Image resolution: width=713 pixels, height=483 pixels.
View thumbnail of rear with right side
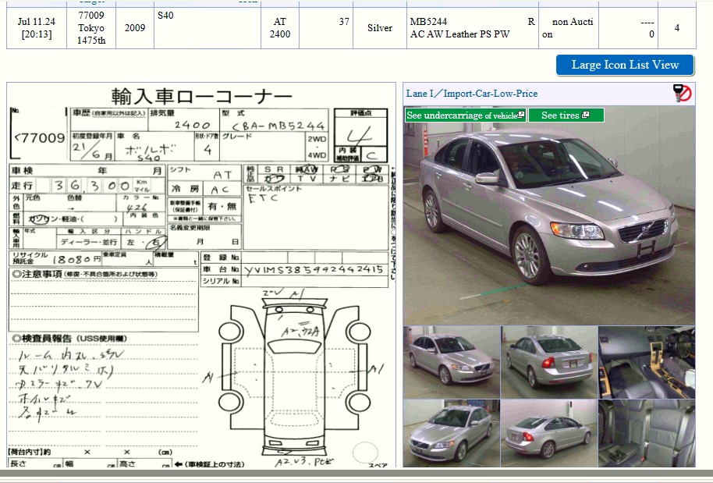point(549,433)
